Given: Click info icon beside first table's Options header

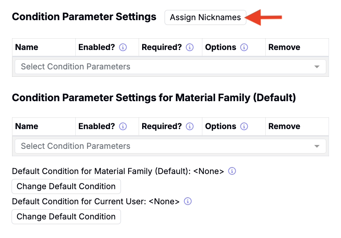Looking at the screenshot, I should pyautogui.click(x=244, y=47).
